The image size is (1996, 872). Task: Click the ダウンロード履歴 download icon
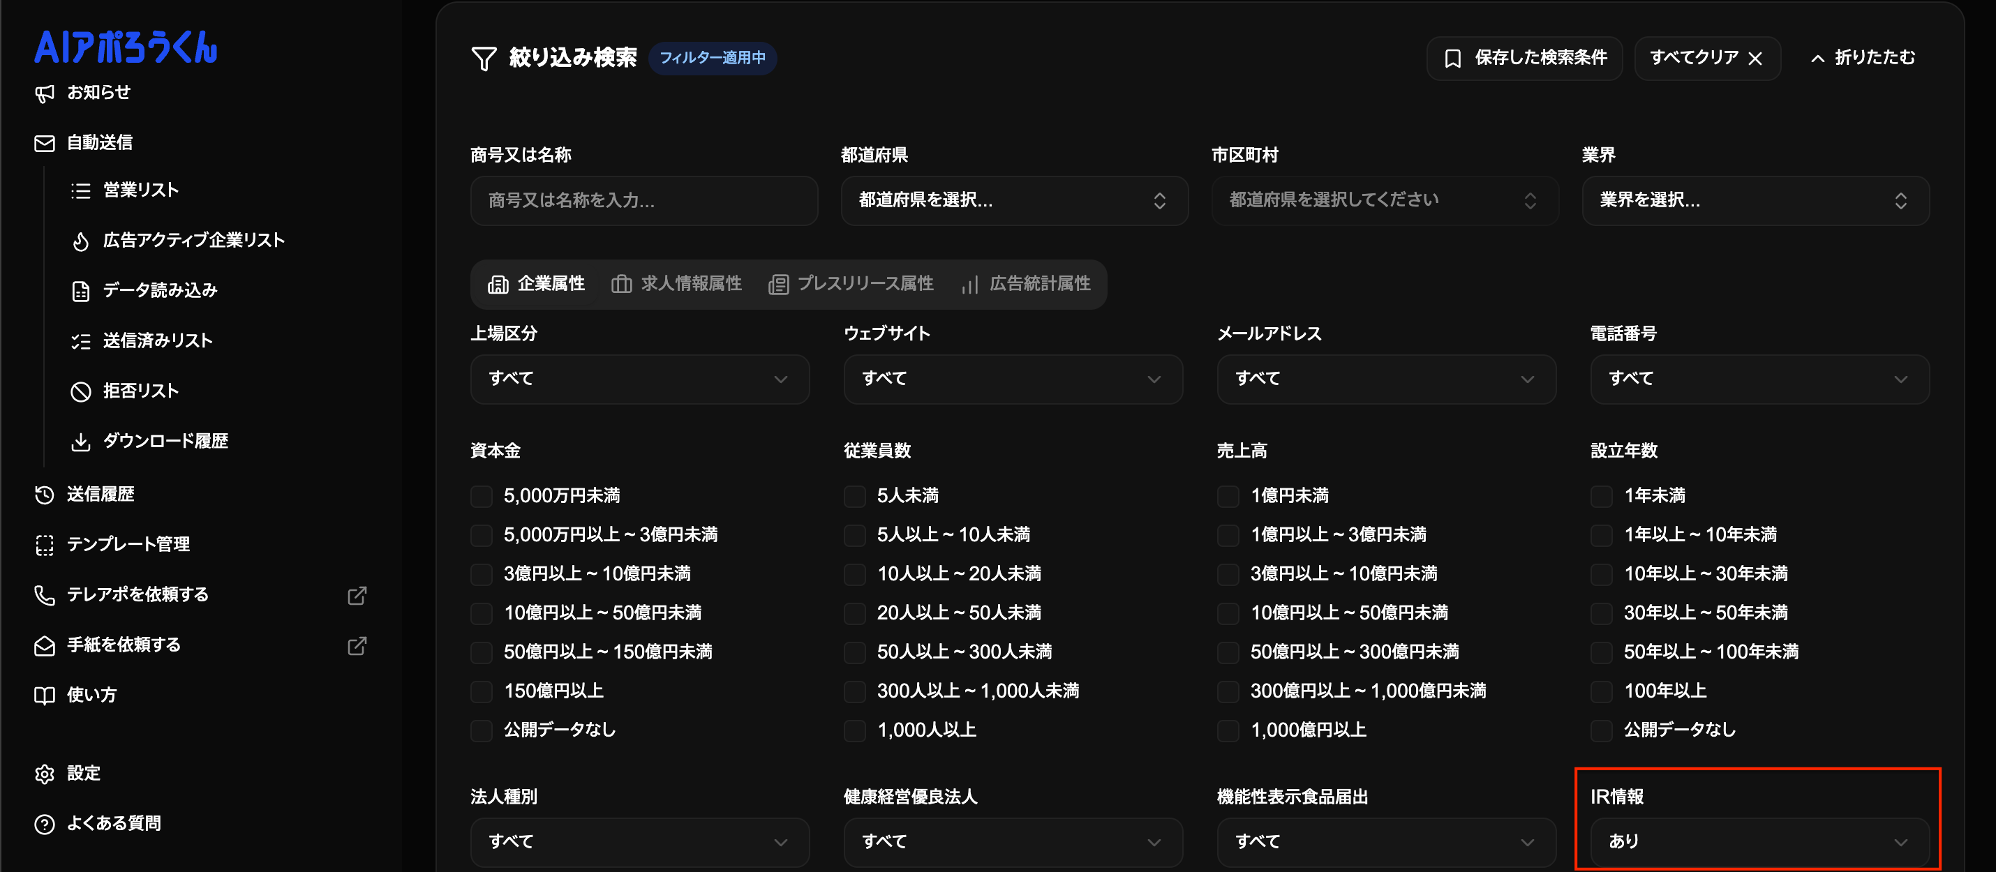(x=80, y=442)
